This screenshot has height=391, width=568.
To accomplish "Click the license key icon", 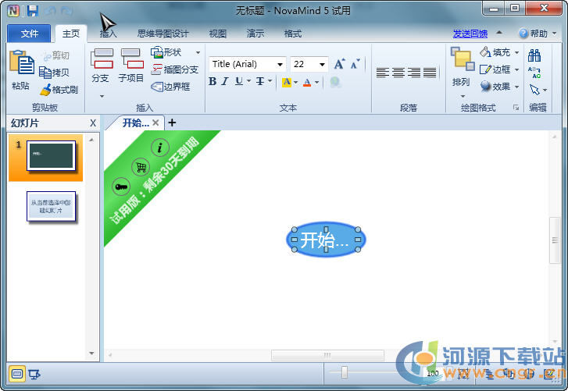I will coord(121,187).
